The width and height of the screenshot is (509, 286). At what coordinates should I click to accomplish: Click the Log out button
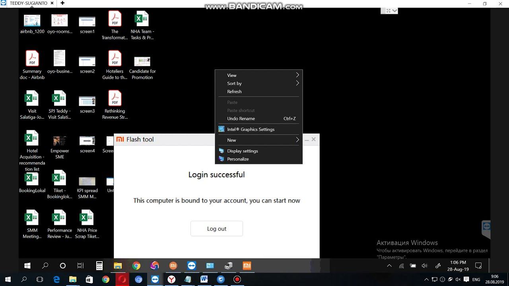216,228
